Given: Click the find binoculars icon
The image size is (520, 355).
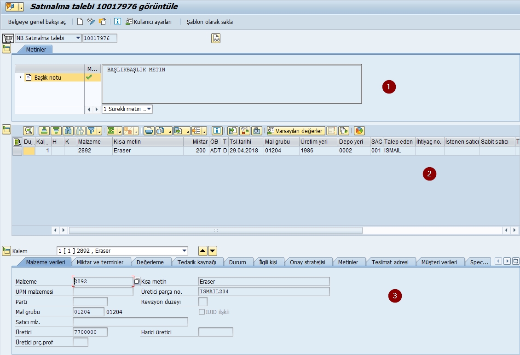Looking at the screenshot, I should (x=68, y=131).
